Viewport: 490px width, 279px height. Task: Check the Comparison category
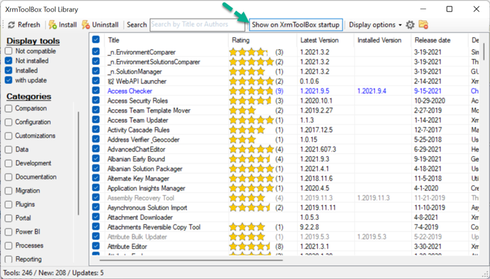point(9,108)
